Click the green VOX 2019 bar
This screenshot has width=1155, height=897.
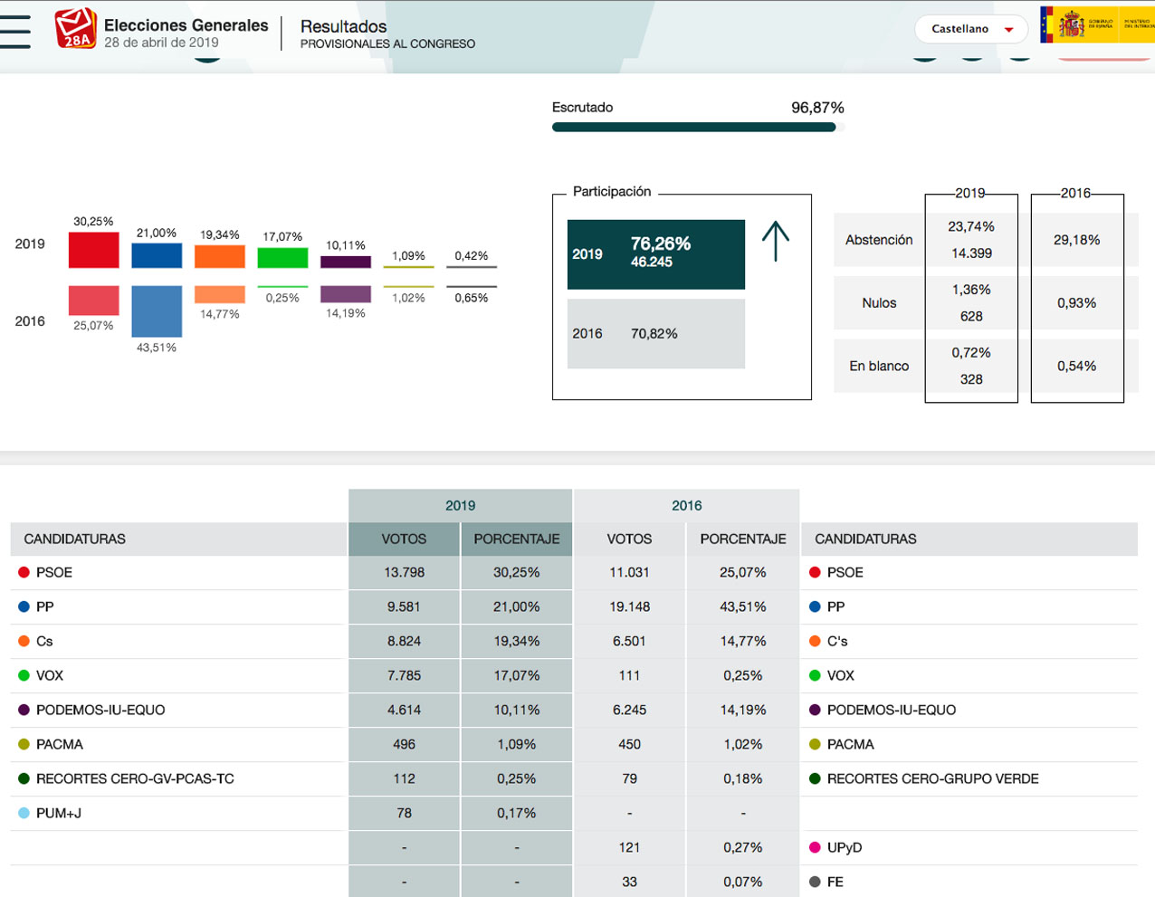click(282, 258)
